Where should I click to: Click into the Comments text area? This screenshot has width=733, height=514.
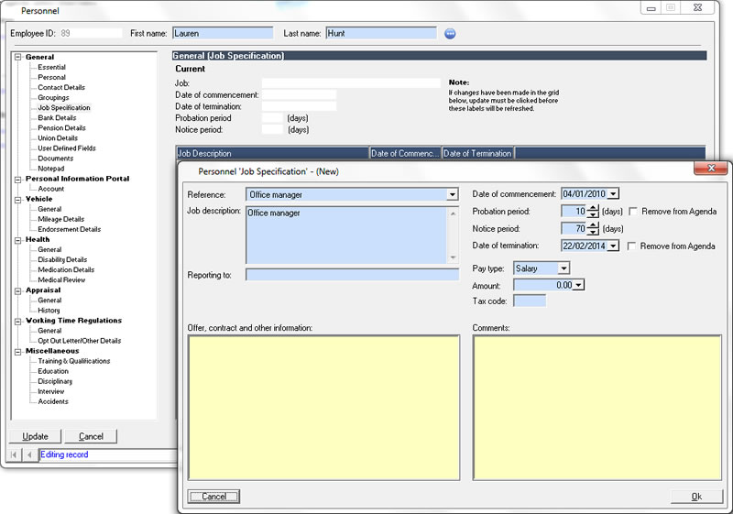click(596, 407)
